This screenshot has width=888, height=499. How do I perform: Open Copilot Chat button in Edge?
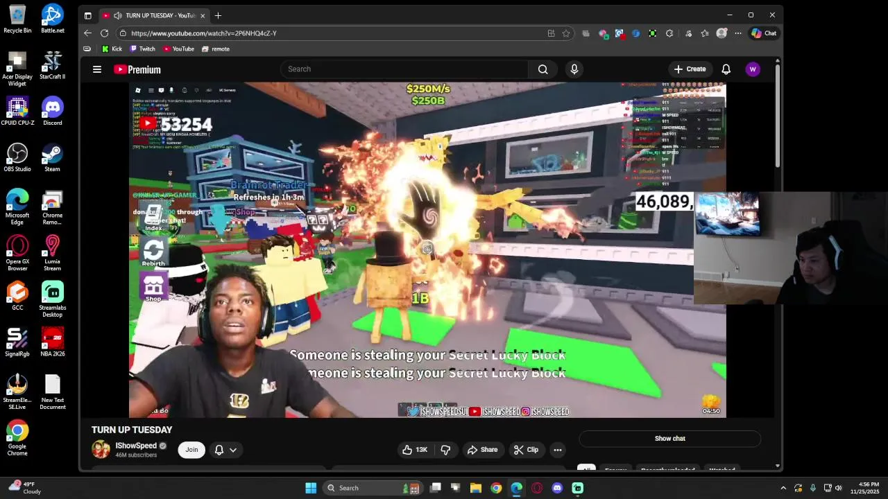pyautogui.click(x=764, y=33)
